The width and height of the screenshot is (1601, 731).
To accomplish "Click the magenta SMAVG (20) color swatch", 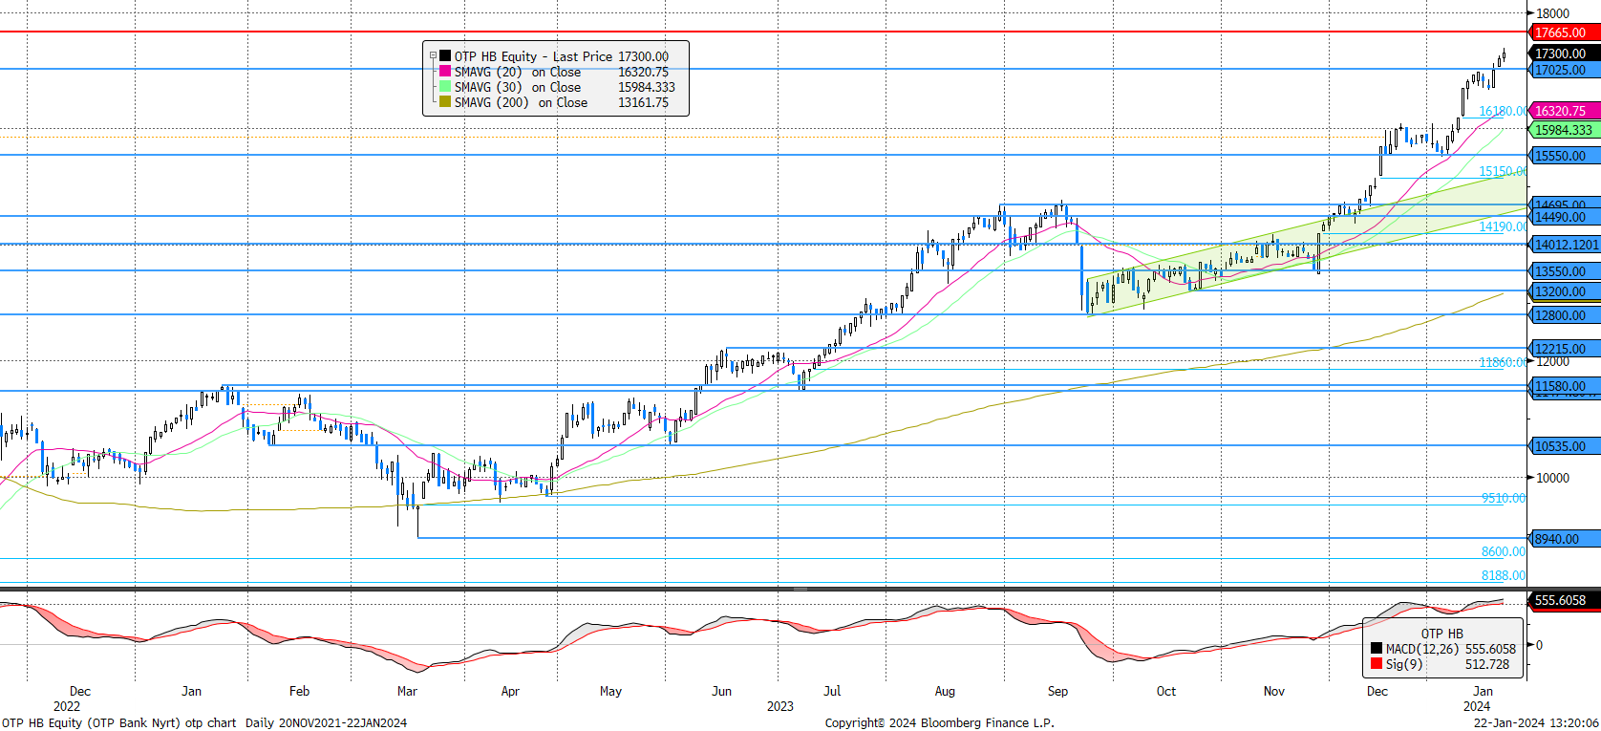I will [x=445, y=72].
